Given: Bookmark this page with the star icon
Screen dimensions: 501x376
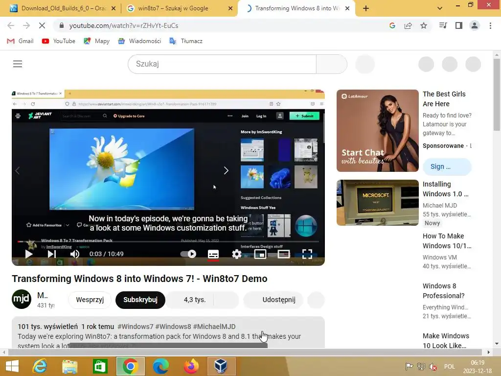Looking at the screenshot, I should (x=424, y=25).
